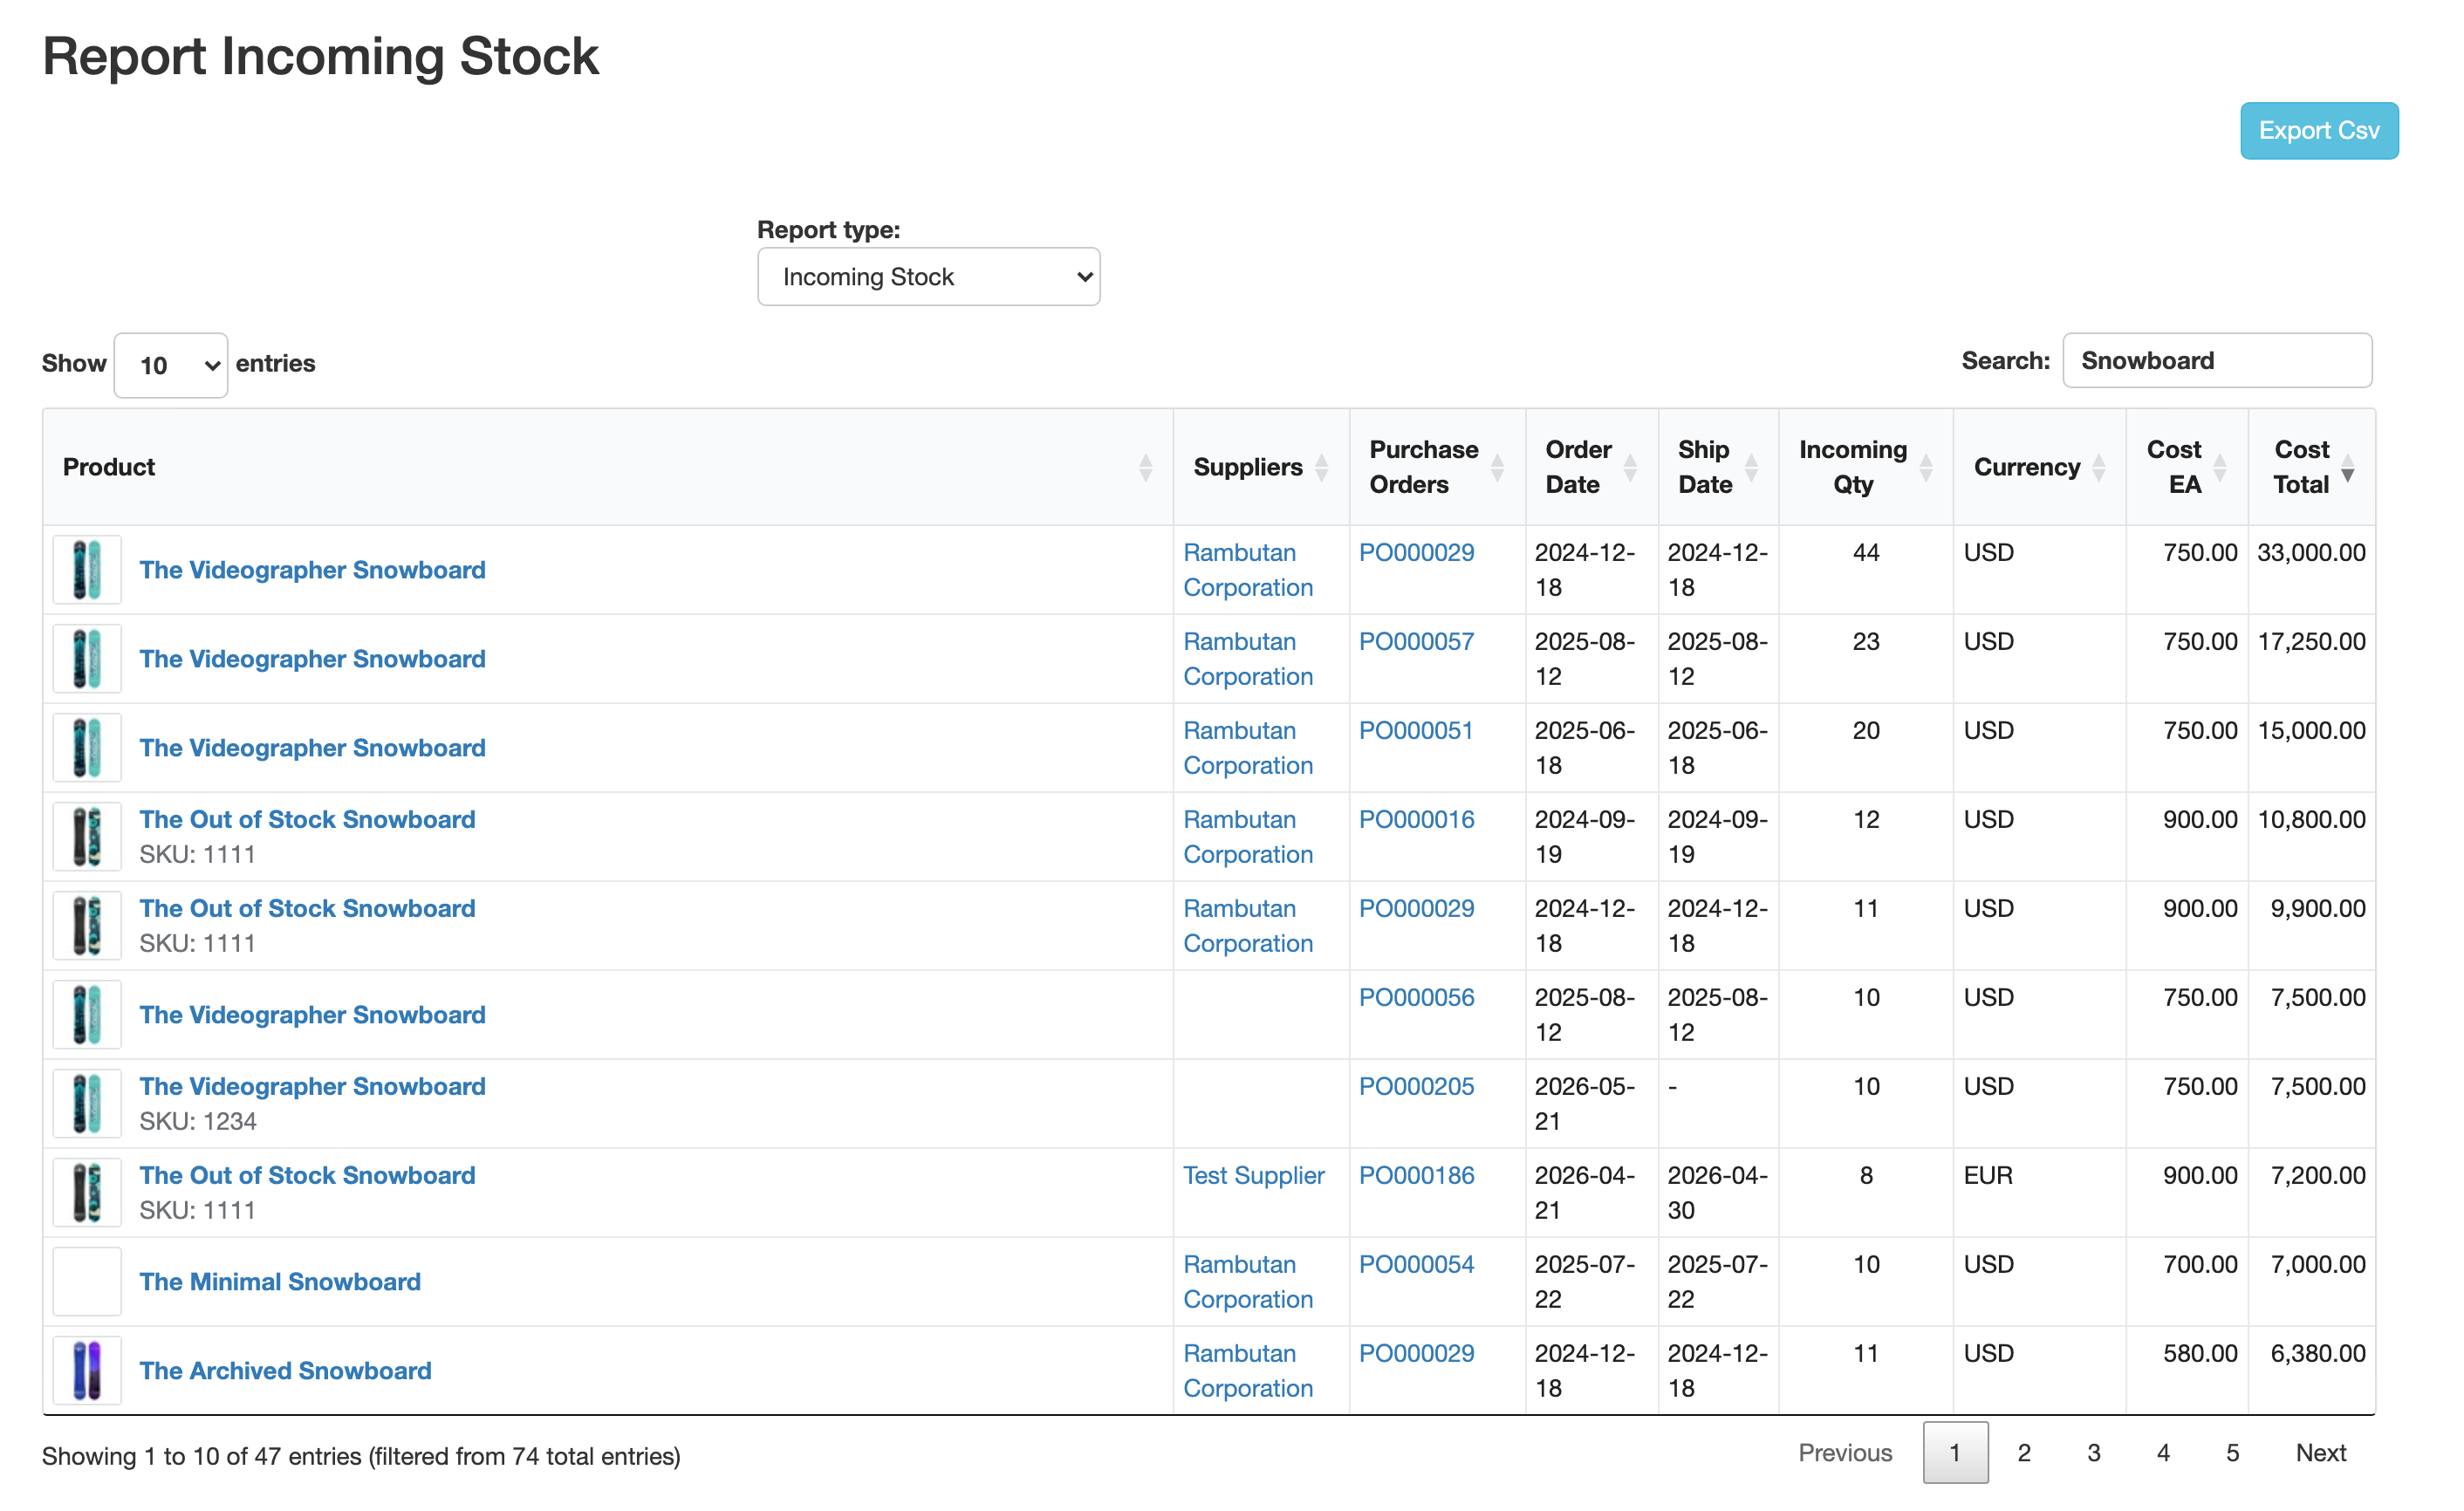
Task: Open purchase order PO000056
Action: coord(1416,998)
